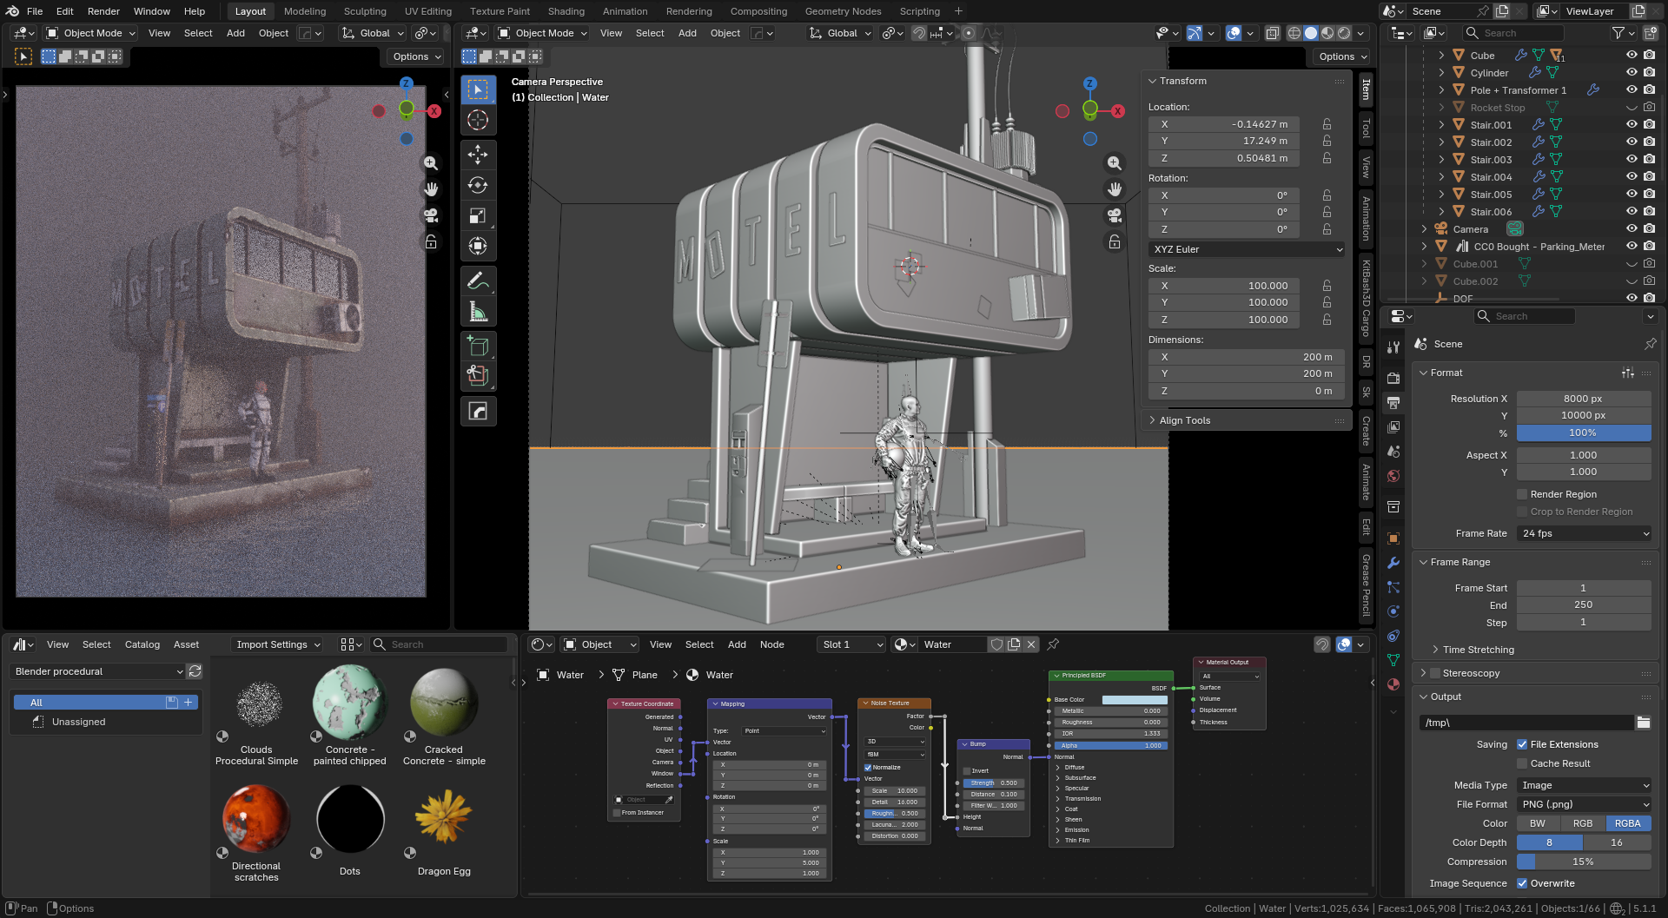Open the Material properties tab icon

(x=1393, y=684)
